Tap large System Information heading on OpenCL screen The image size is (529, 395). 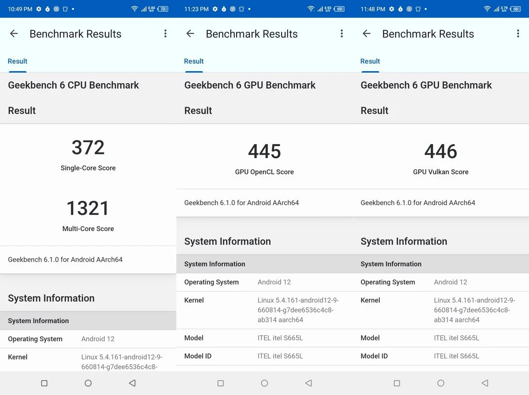pyautogui.click(x=227, y=241)
